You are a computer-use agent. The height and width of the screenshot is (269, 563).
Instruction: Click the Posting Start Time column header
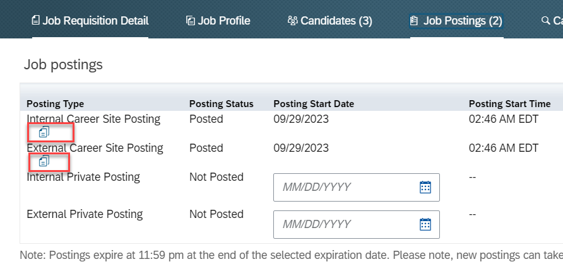click(509, 104)
